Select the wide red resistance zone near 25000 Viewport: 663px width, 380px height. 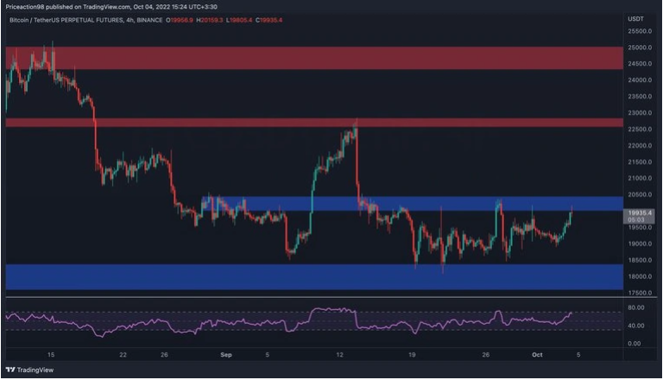pos(314,58)
